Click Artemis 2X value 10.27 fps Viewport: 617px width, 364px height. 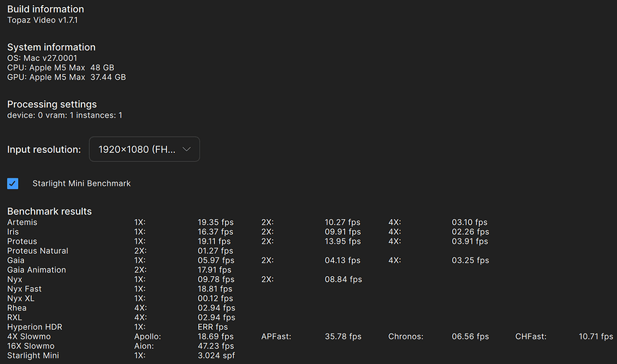tap(343, 222)
